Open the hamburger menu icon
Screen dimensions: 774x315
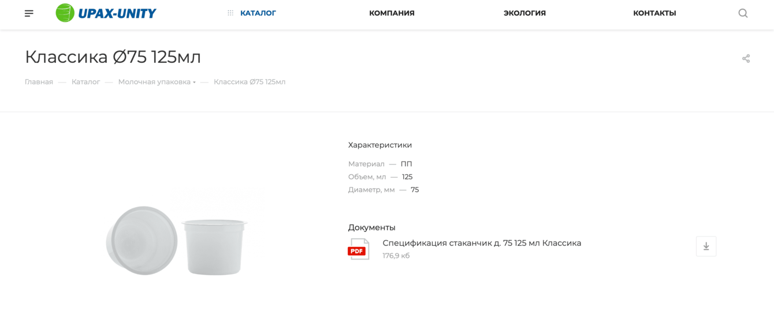pos(29,13)
